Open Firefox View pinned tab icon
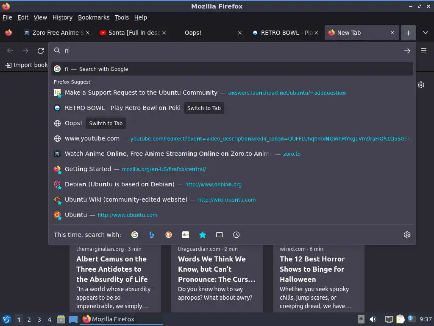Screen dimensions: 434x326 pos(8,33)
